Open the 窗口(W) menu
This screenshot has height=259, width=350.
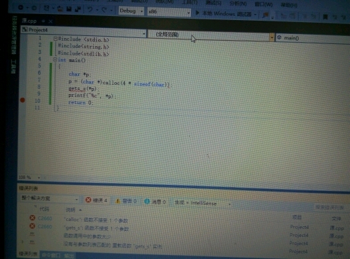coord(264,4)
